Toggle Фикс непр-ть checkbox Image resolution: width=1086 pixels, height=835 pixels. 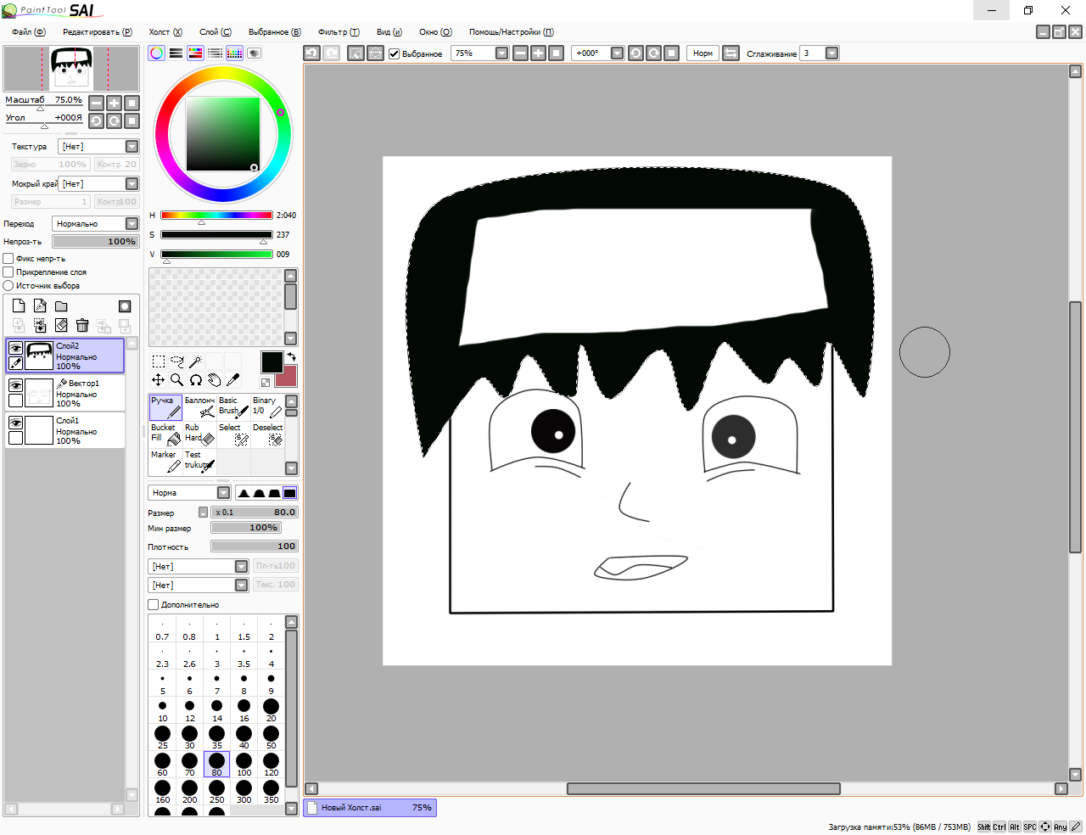[8, 259]
